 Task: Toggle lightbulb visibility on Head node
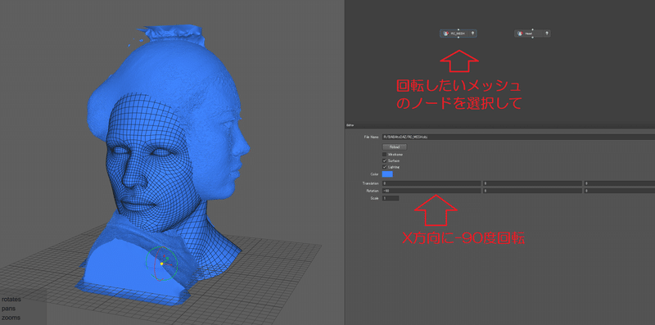(x=546, y=34)
